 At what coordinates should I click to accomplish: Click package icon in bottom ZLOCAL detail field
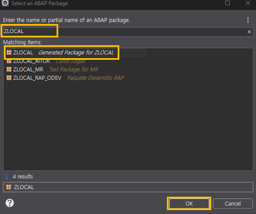point(8,187)
